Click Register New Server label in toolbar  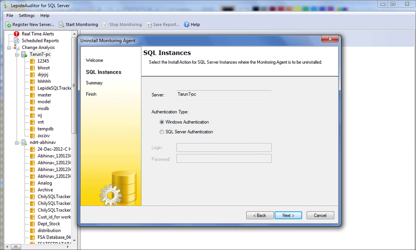33,25
